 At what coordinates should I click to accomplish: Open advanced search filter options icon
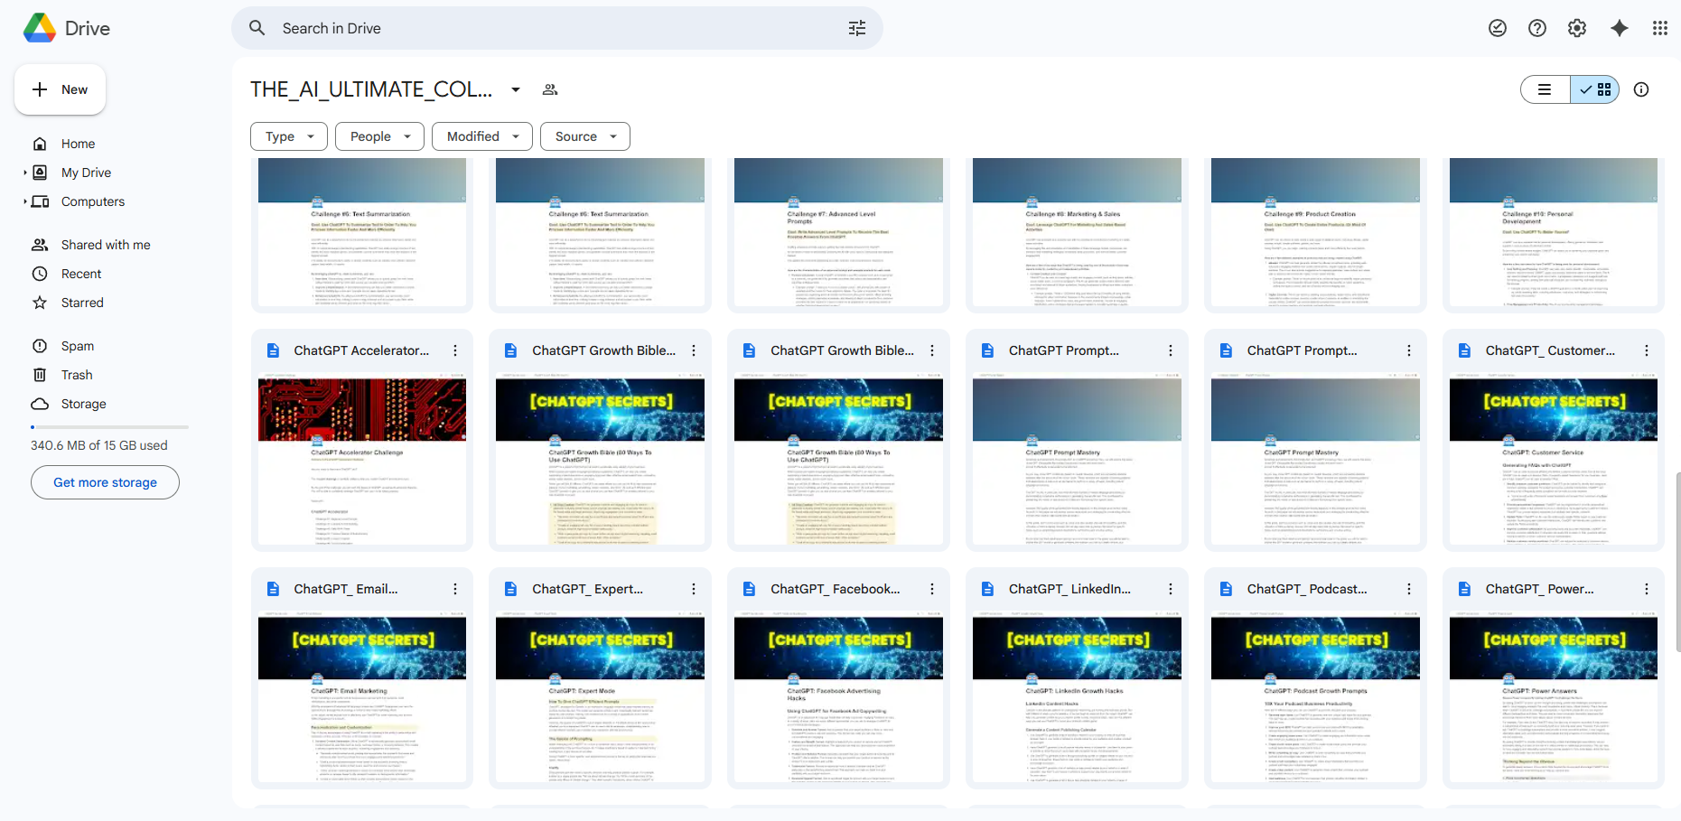click(x=857, y=28)
